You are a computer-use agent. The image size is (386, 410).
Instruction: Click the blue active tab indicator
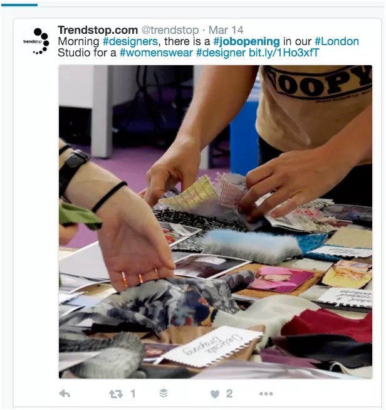[x=19, y=5]
